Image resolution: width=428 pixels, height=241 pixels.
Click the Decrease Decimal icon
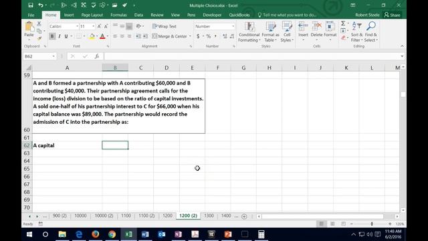coord(232,36)
